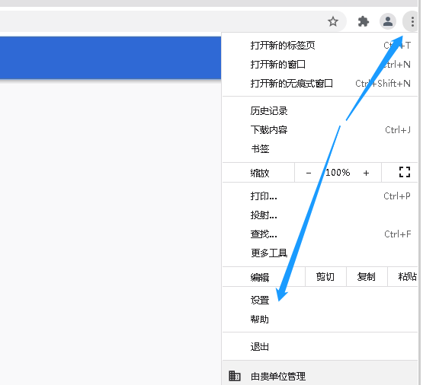This screenshot has width=423, height=385.
Task: Decrease zoom with the minus button
Action: pos(309,173)
